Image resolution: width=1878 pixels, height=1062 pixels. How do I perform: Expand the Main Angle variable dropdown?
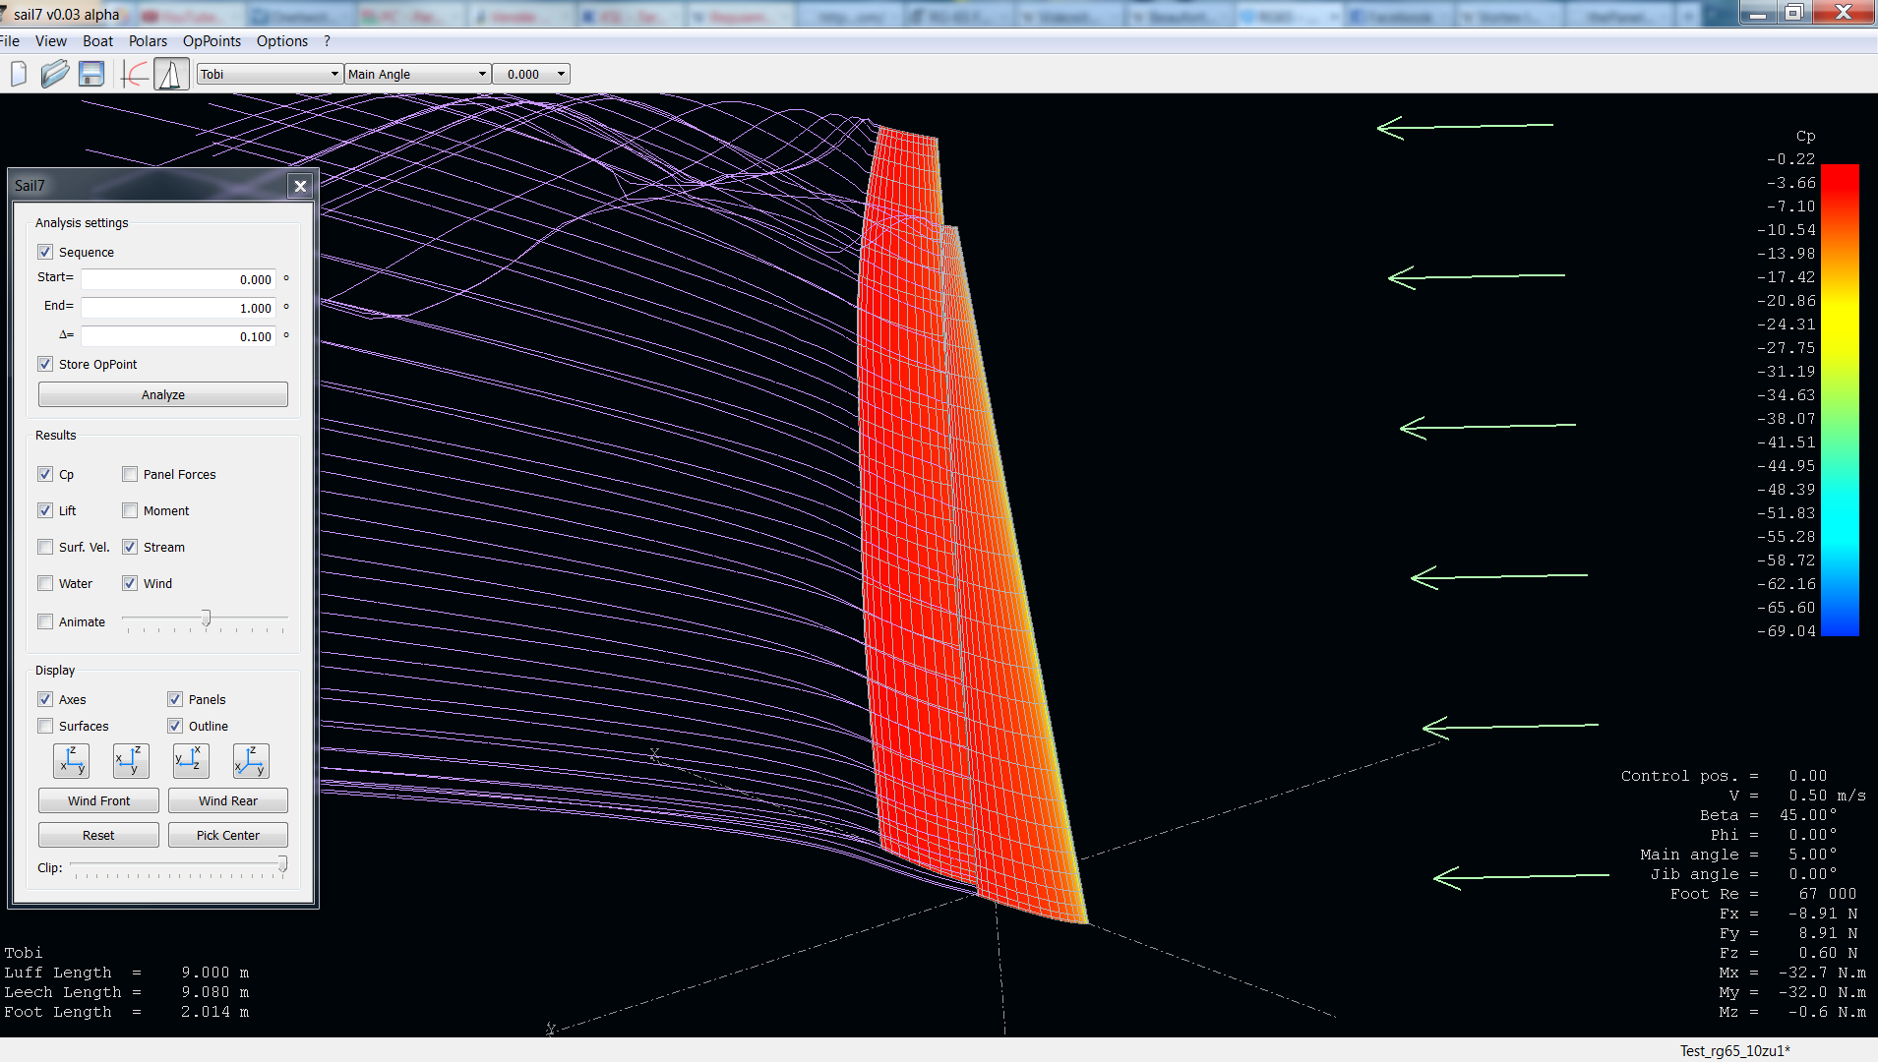point(417,75)
